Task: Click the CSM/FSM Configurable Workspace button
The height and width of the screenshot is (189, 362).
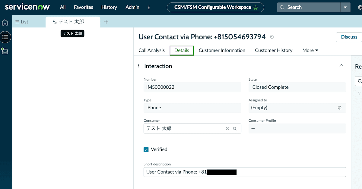Action: coord(215,7)
